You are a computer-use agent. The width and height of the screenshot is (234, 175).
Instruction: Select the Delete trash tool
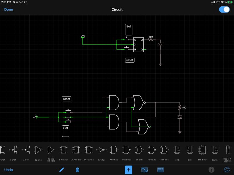78,169
